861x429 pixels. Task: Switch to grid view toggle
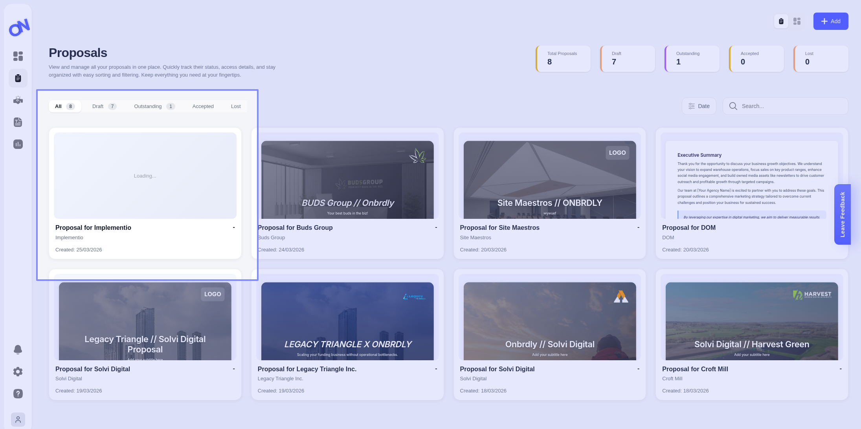click(x=797, y=21)
